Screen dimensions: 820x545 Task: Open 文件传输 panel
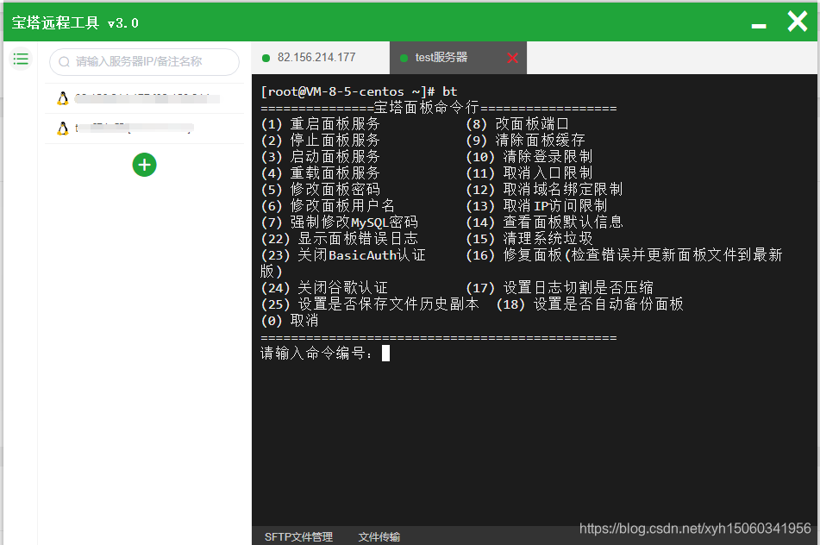point(379,536)
